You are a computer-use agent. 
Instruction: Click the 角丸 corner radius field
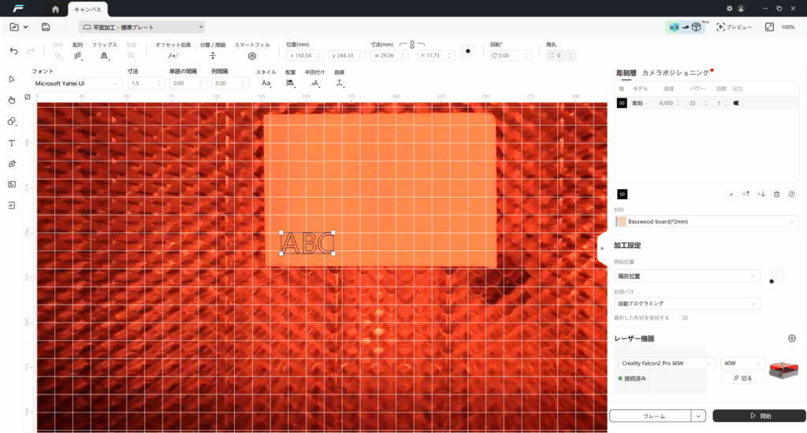coord(560,56)
